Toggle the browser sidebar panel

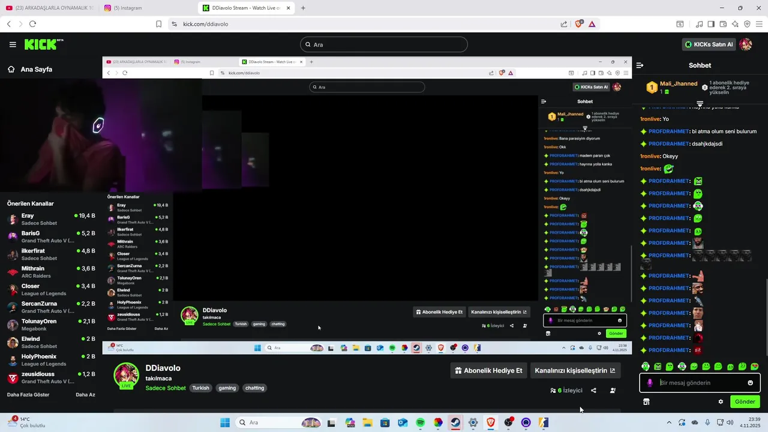pos(711,24)
